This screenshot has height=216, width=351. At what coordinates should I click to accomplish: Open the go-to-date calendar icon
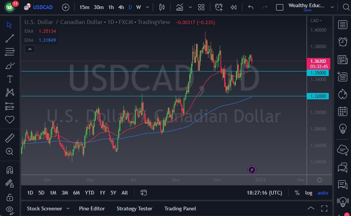143,193
